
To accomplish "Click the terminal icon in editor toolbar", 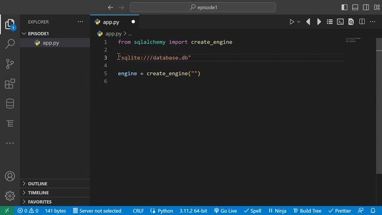I will pyautogui.click(x=340, y=22).
